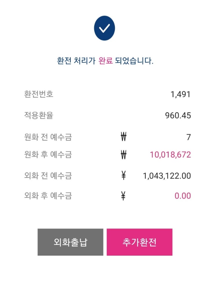
Task: Click the 원화 후 예수금 label
Action: [x=48, y=155]
